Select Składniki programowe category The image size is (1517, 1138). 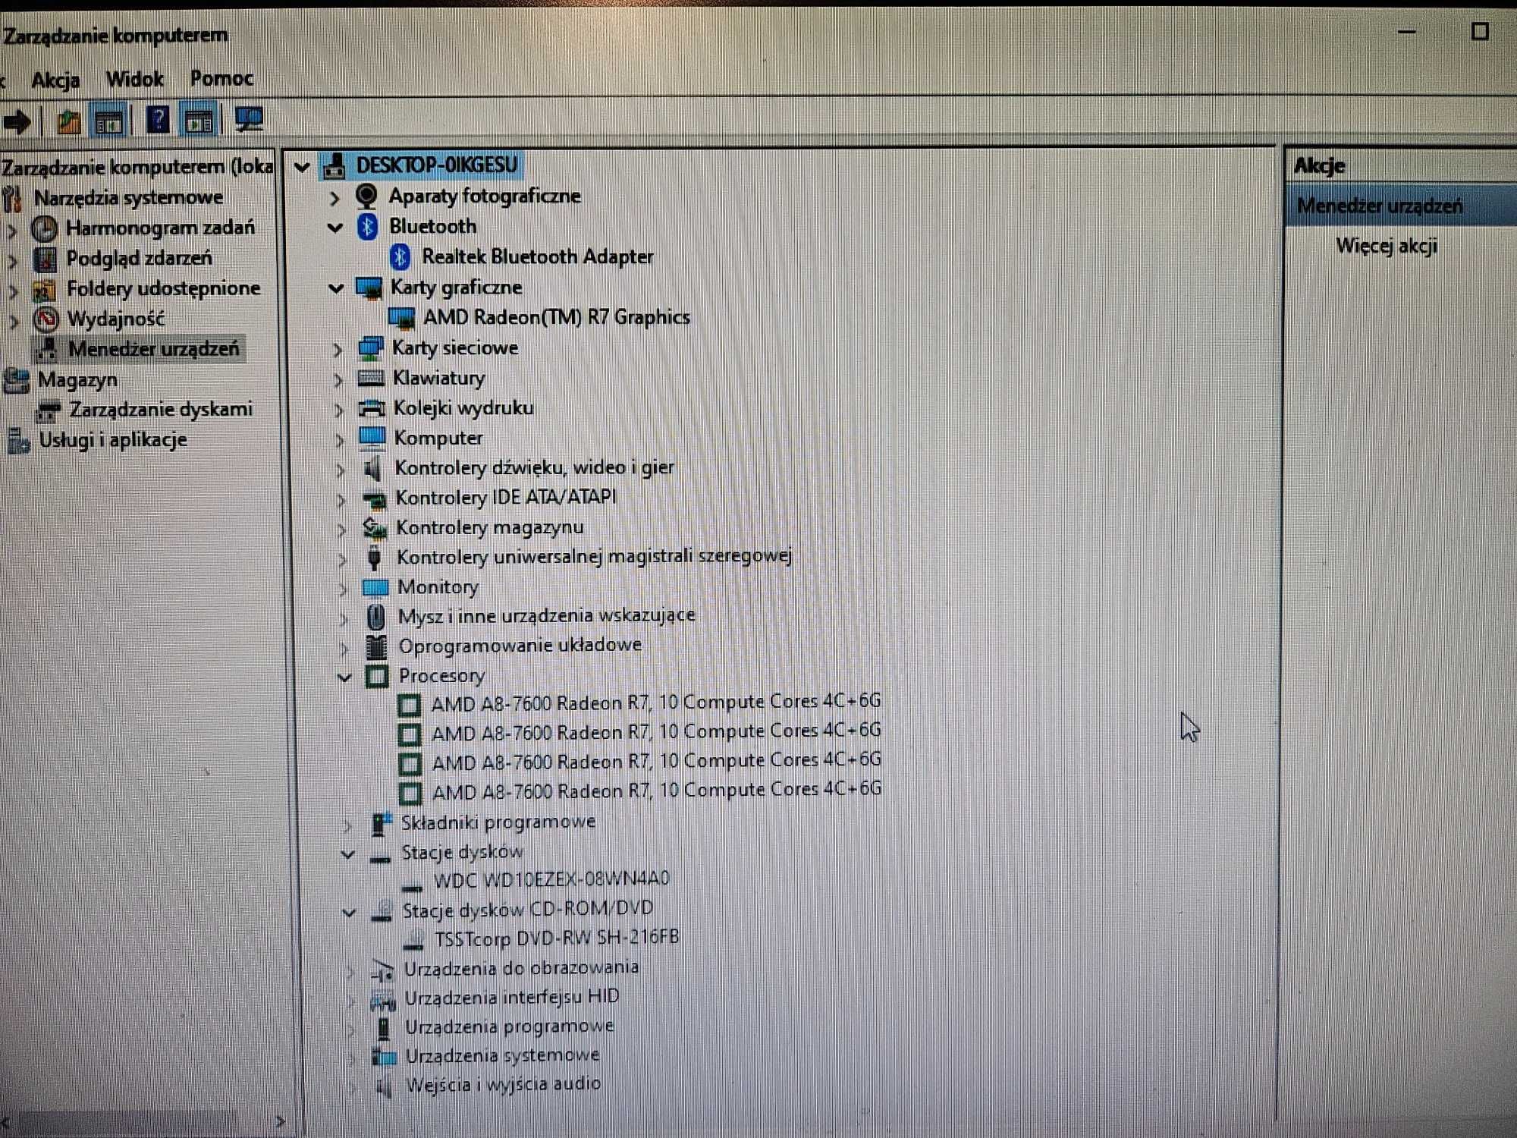(x=498, y=822)
